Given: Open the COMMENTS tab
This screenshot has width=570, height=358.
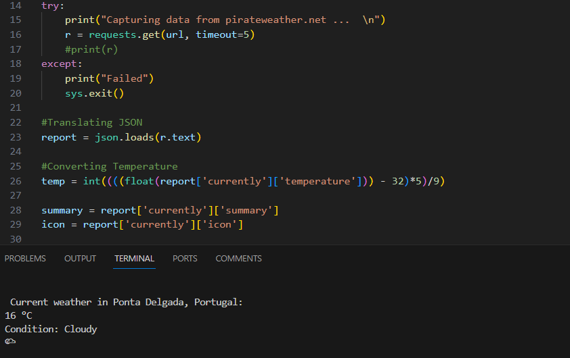Looking at the screenshot, I should [238, 259].
